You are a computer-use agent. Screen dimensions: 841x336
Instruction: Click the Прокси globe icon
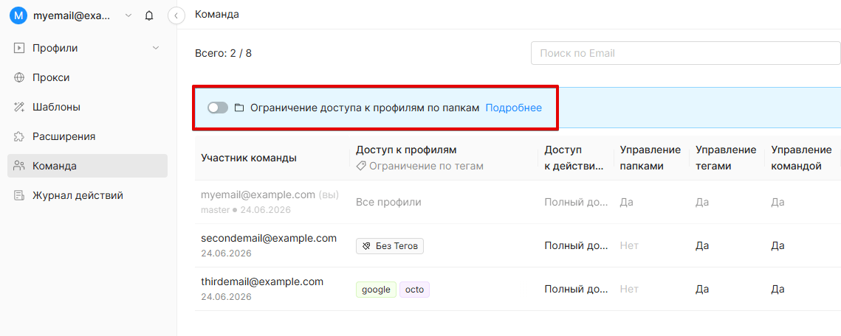pyautogui.click(x=19, y=77)
